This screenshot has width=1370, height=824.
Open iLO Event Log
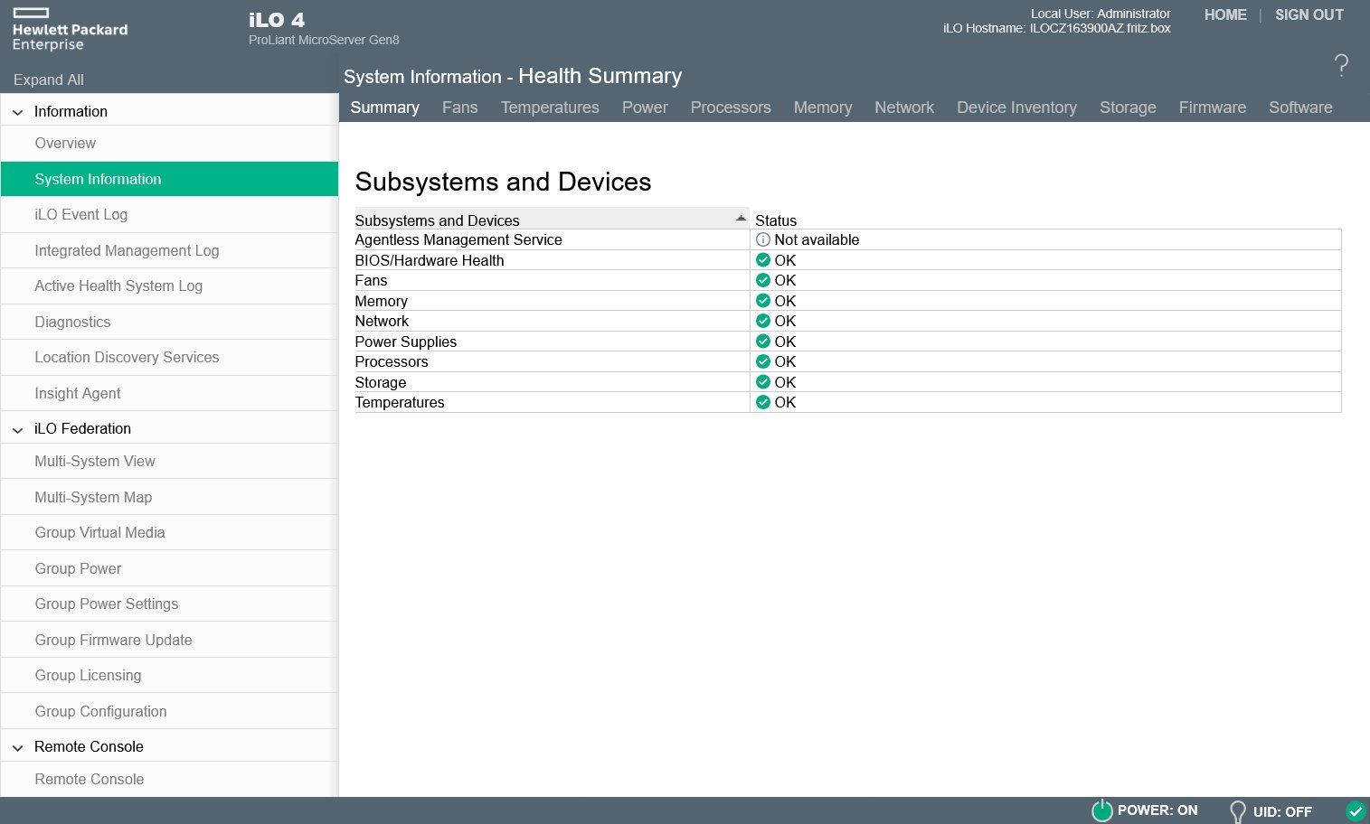pos(169,215)
